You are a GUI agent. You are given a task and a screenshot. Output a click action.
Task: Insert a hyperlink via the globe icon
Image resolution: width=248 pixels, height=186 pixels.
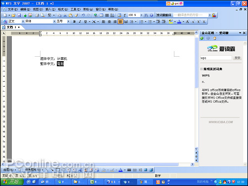pyautogui.click(x=95, y=15)
